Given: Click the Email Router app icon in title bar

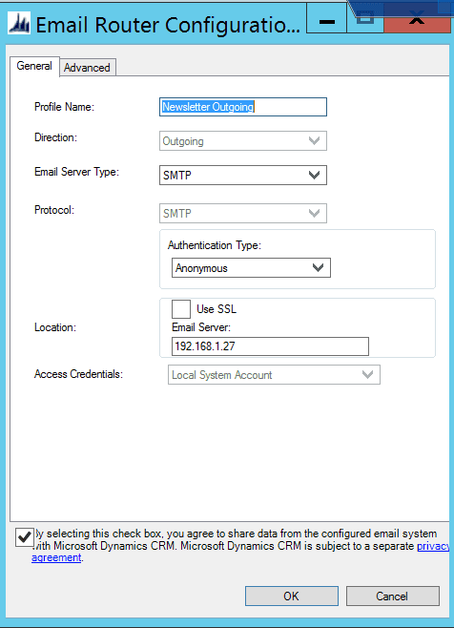Looking at the screenshot, I should pos(19,23).
